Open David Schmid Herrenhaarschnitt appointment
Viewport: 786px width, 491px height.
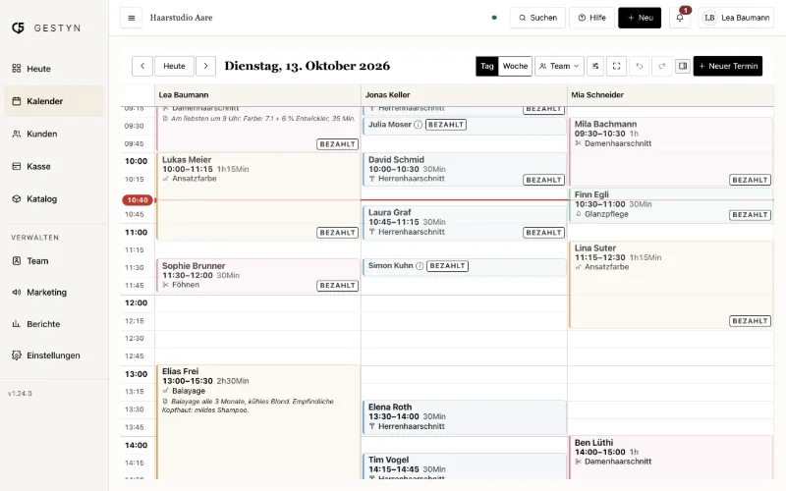tap(464, 169)
